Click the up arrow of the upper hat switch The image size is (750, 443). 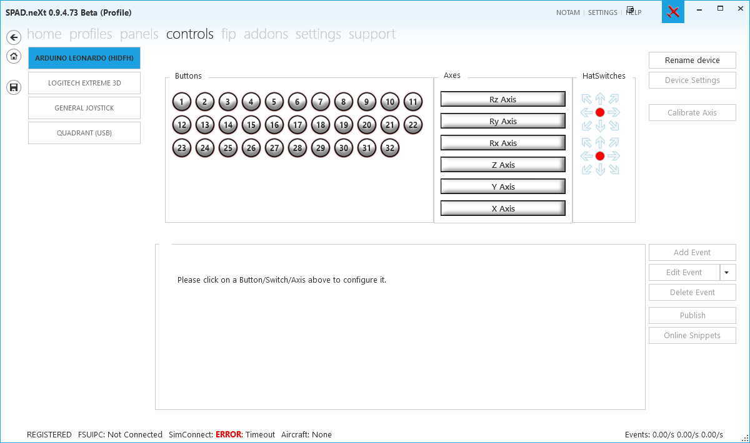pos(600,99)
